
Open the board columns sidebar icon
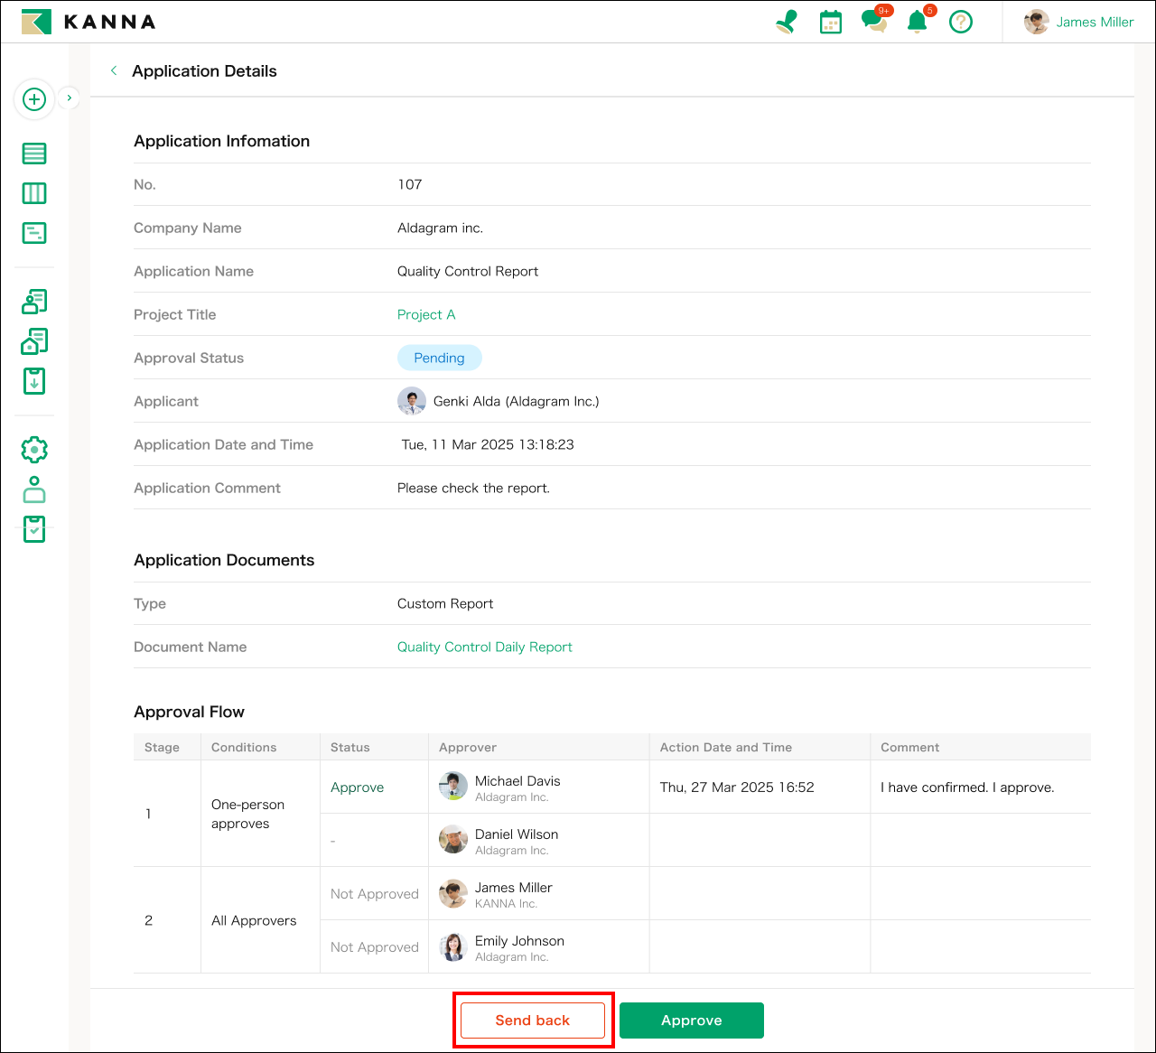[x=34, y=193]
